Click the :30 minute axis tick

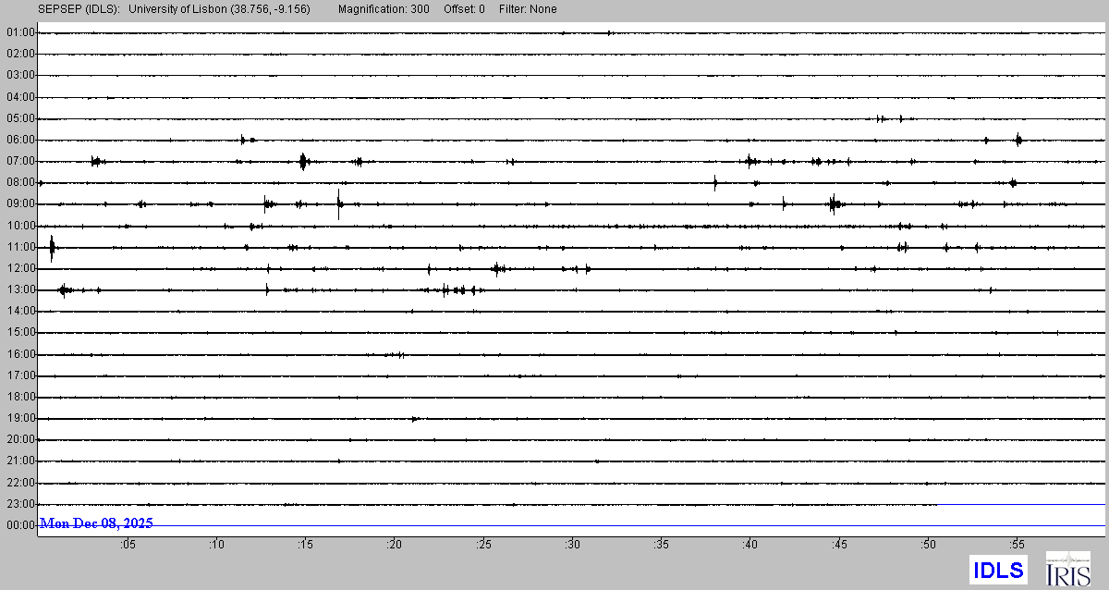[x=572, y=545]
